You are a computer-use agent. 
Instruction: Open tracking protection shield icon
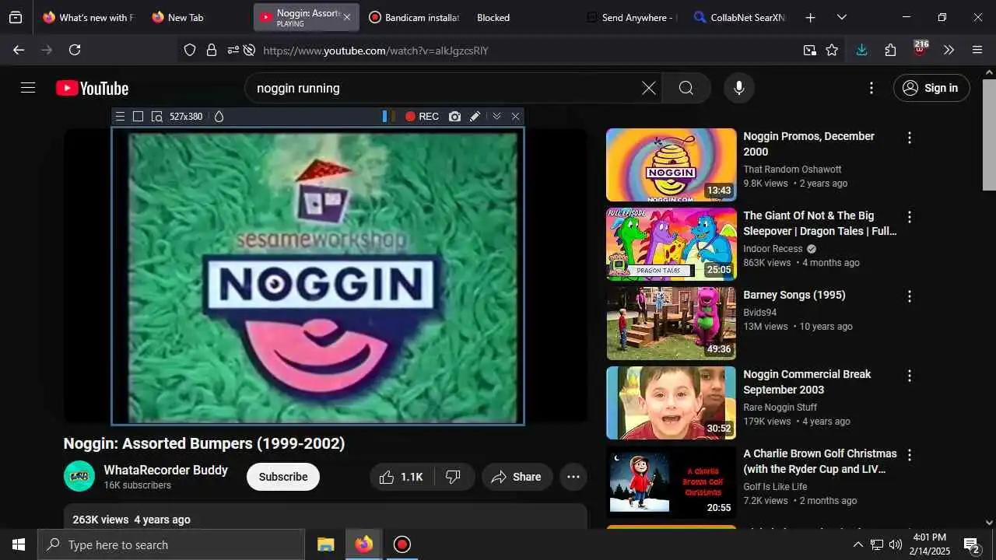click(x=190, y=50)
